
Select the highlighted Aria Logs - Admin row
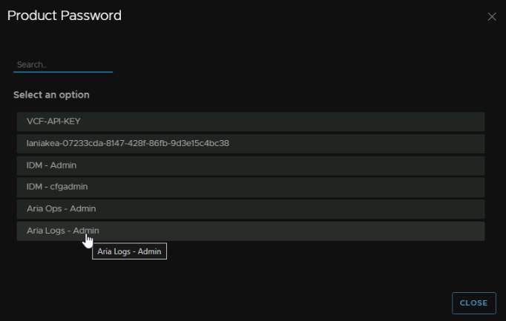click(x=251, y=231)
